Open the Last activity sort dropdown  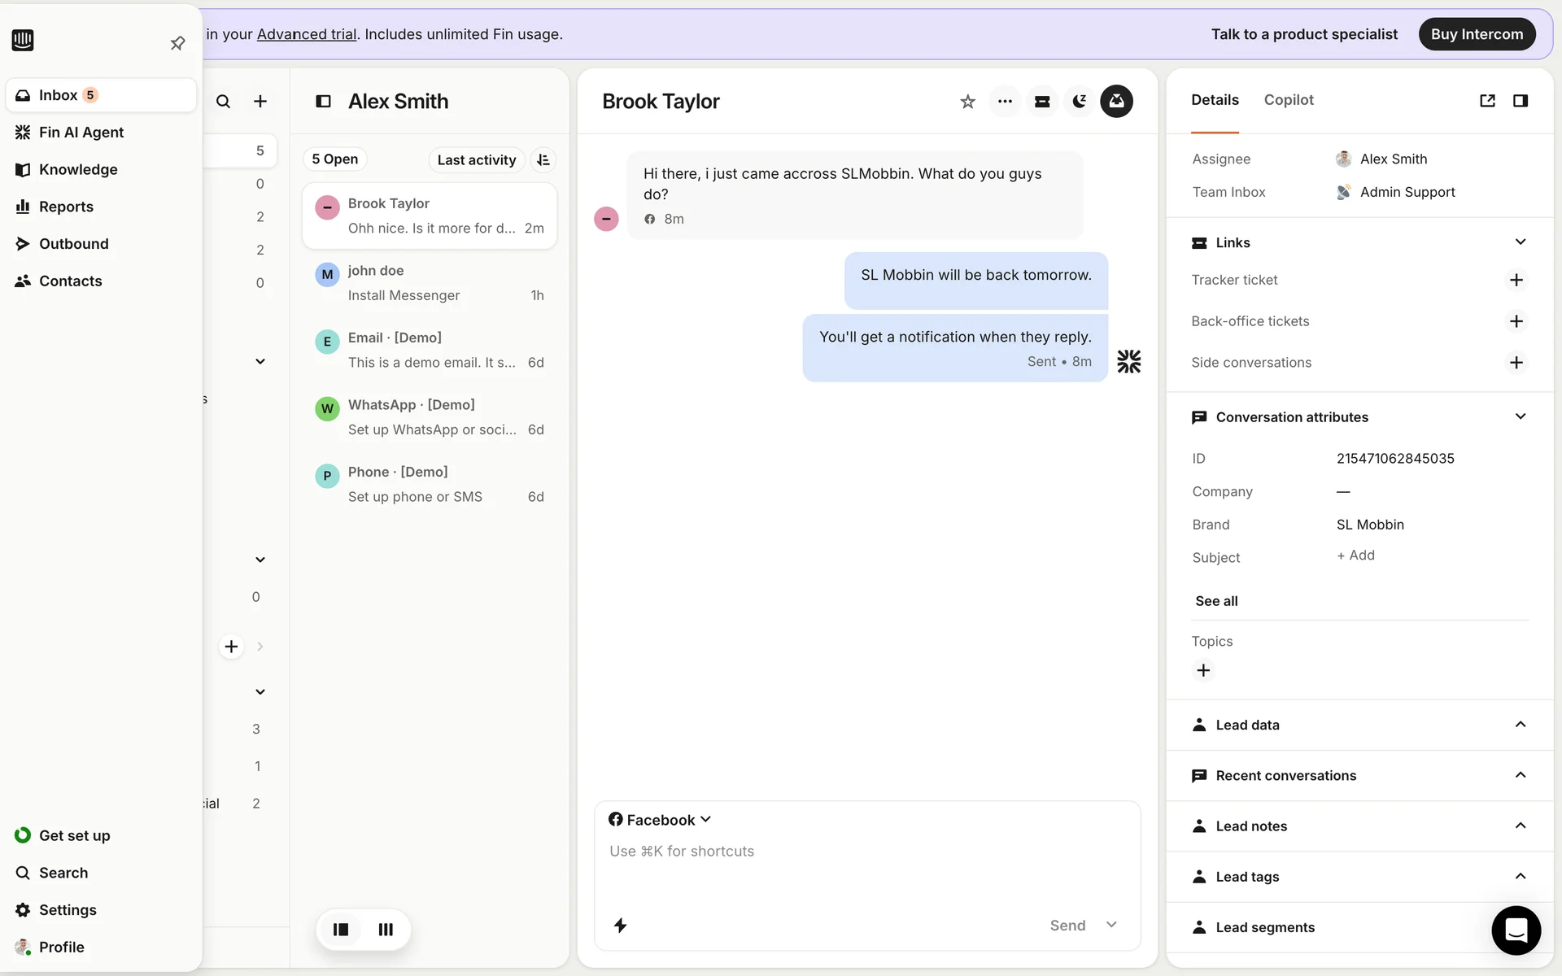point(476,160)
